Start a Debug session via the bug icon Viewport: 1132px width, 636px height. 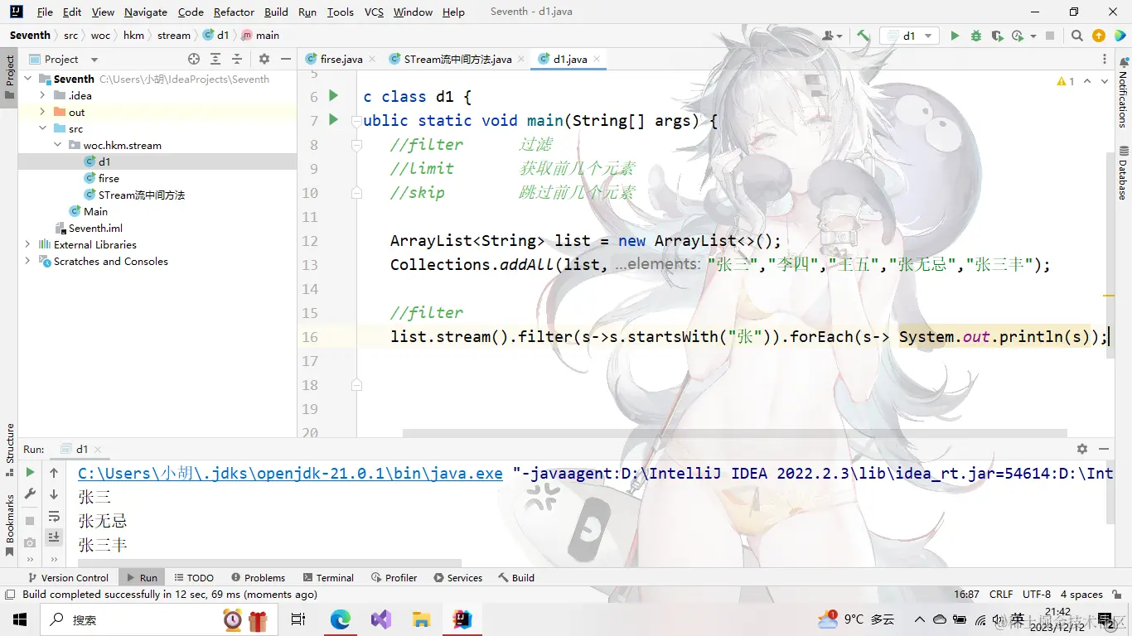click(x=975, y=35)
